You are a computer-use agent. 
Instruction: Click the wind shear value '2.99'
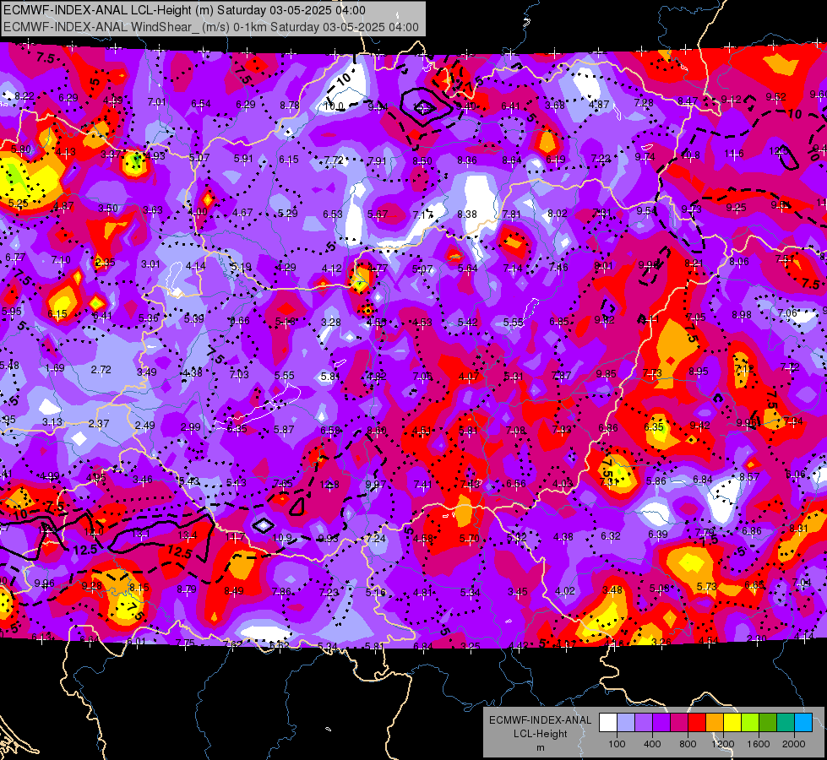pos(191,427)
